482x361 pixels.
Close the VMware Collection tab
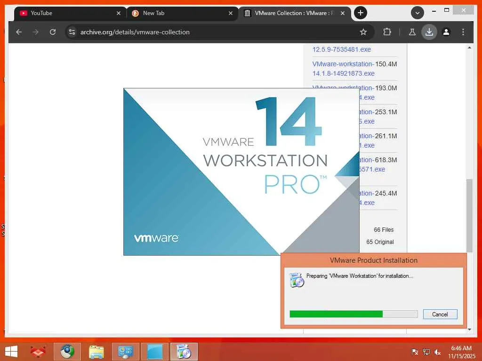point(343,13)
